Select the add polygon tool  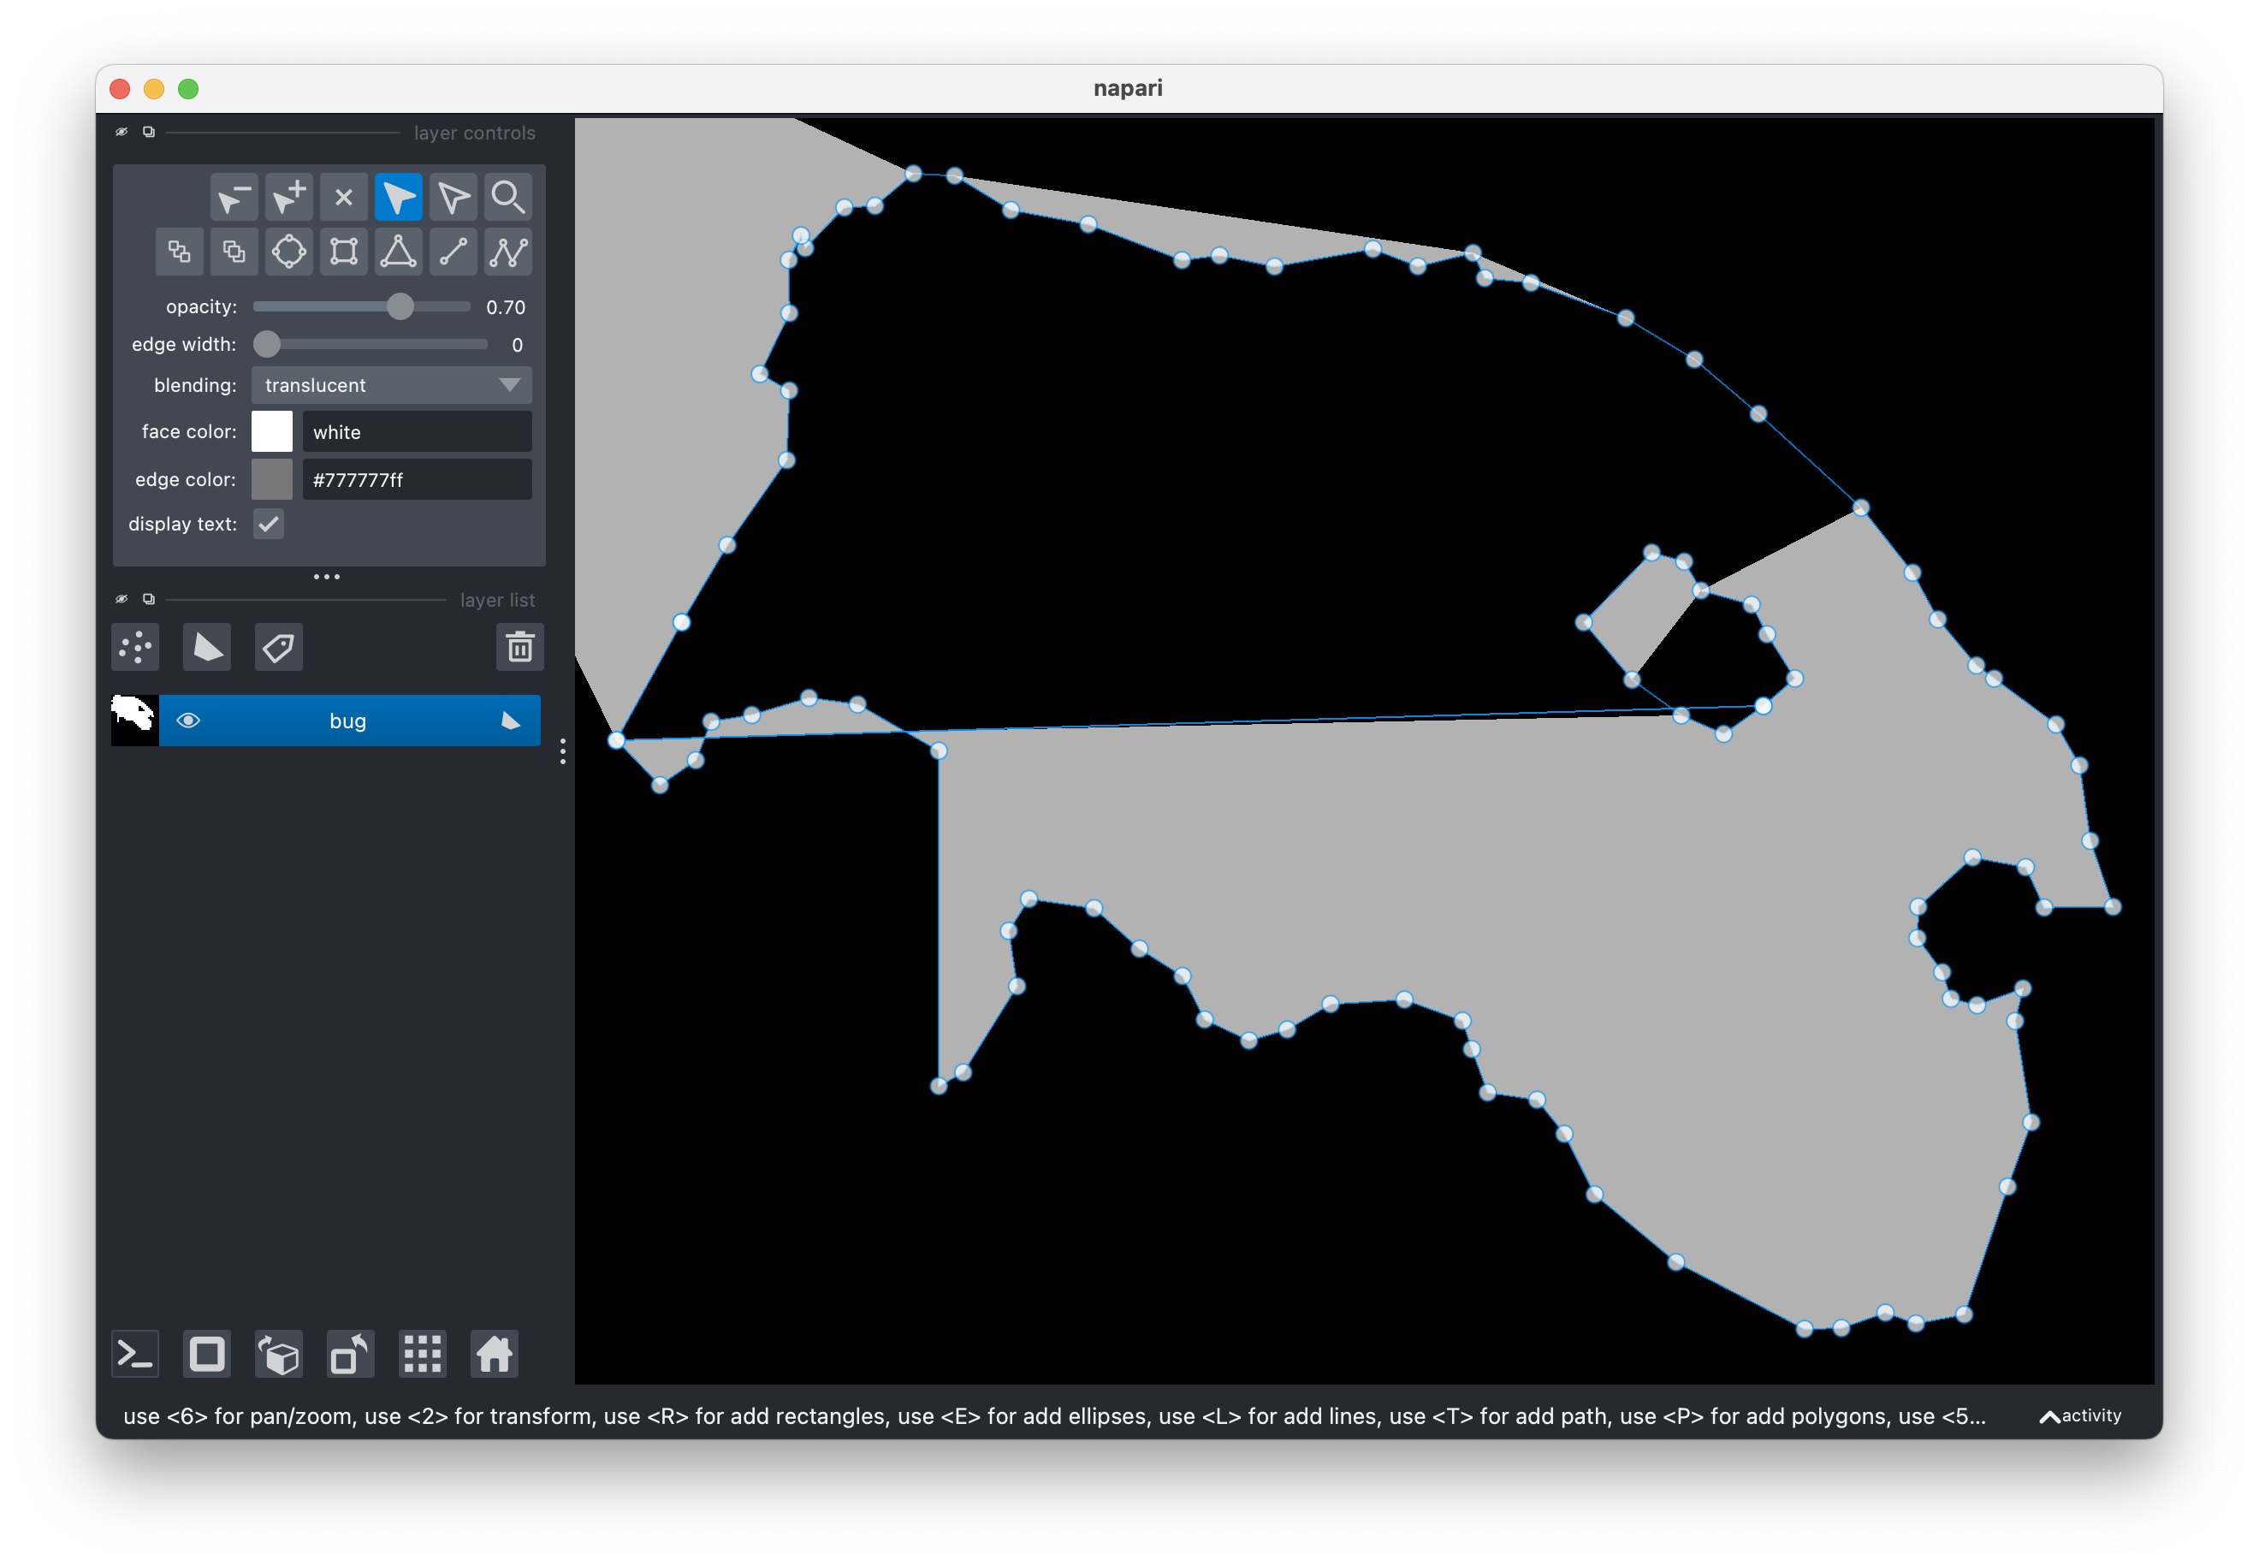(x=398, y=252)
